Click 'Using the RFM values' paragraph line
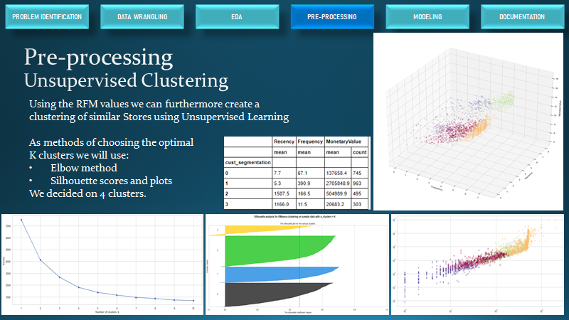 click(144, 104)
